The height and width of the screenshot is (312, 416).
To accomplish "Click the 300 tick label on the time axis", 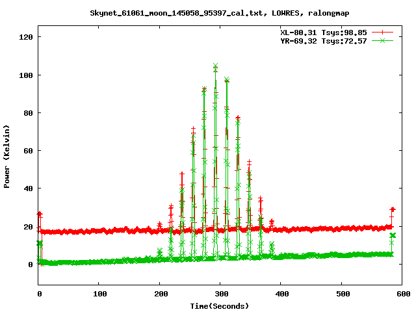I will [220, 294].
